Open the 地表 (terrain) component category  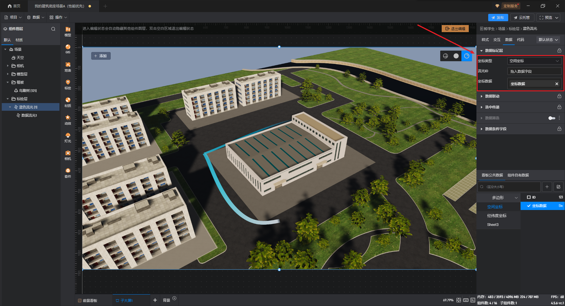pyautogui.click(x=68, y=67)
